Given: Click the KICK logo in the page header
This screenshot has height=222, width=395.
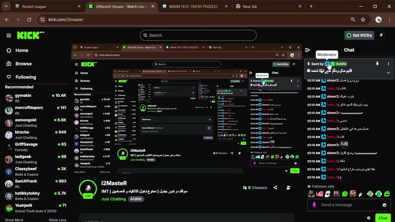Looking at the screenshot, I should [x=30, y=35].
